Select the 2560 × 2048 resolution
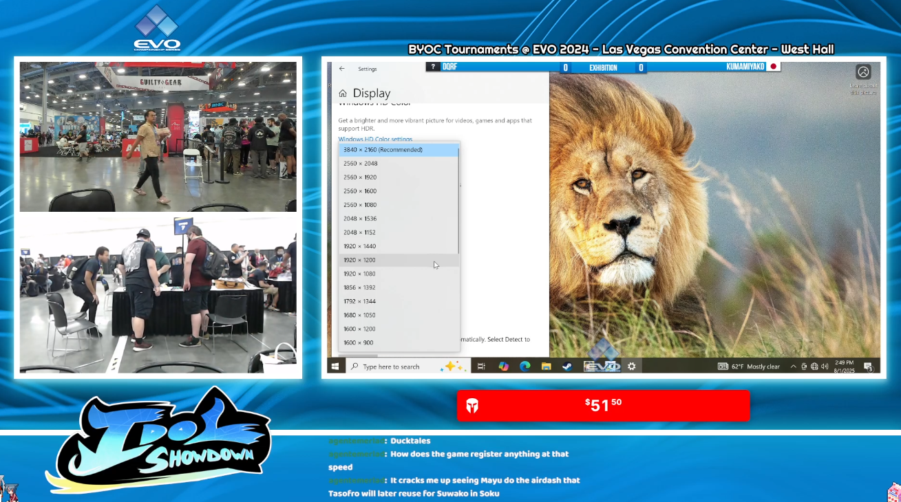 coord(399,164)
